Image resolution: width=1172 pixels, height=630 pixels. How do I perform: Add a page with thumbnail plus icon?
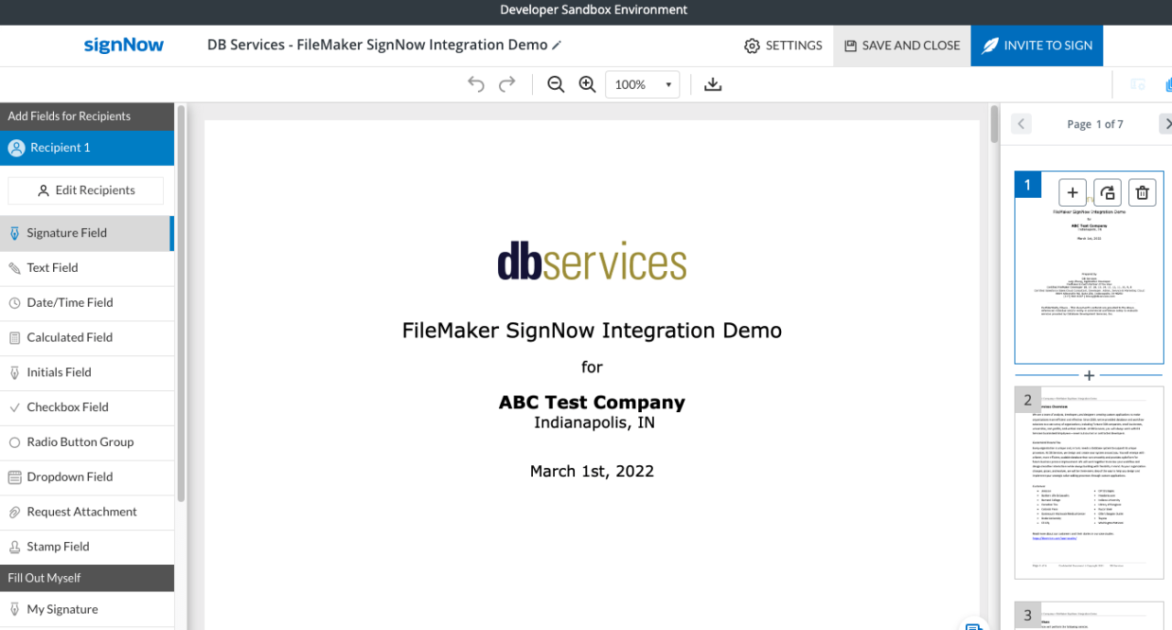(1072, 192)
